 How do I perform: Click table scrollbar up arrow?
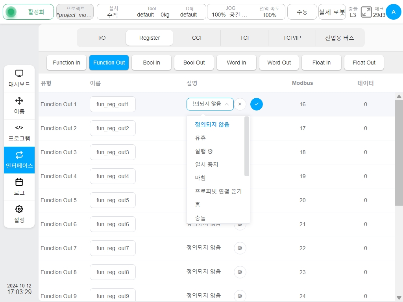[399, 97]
